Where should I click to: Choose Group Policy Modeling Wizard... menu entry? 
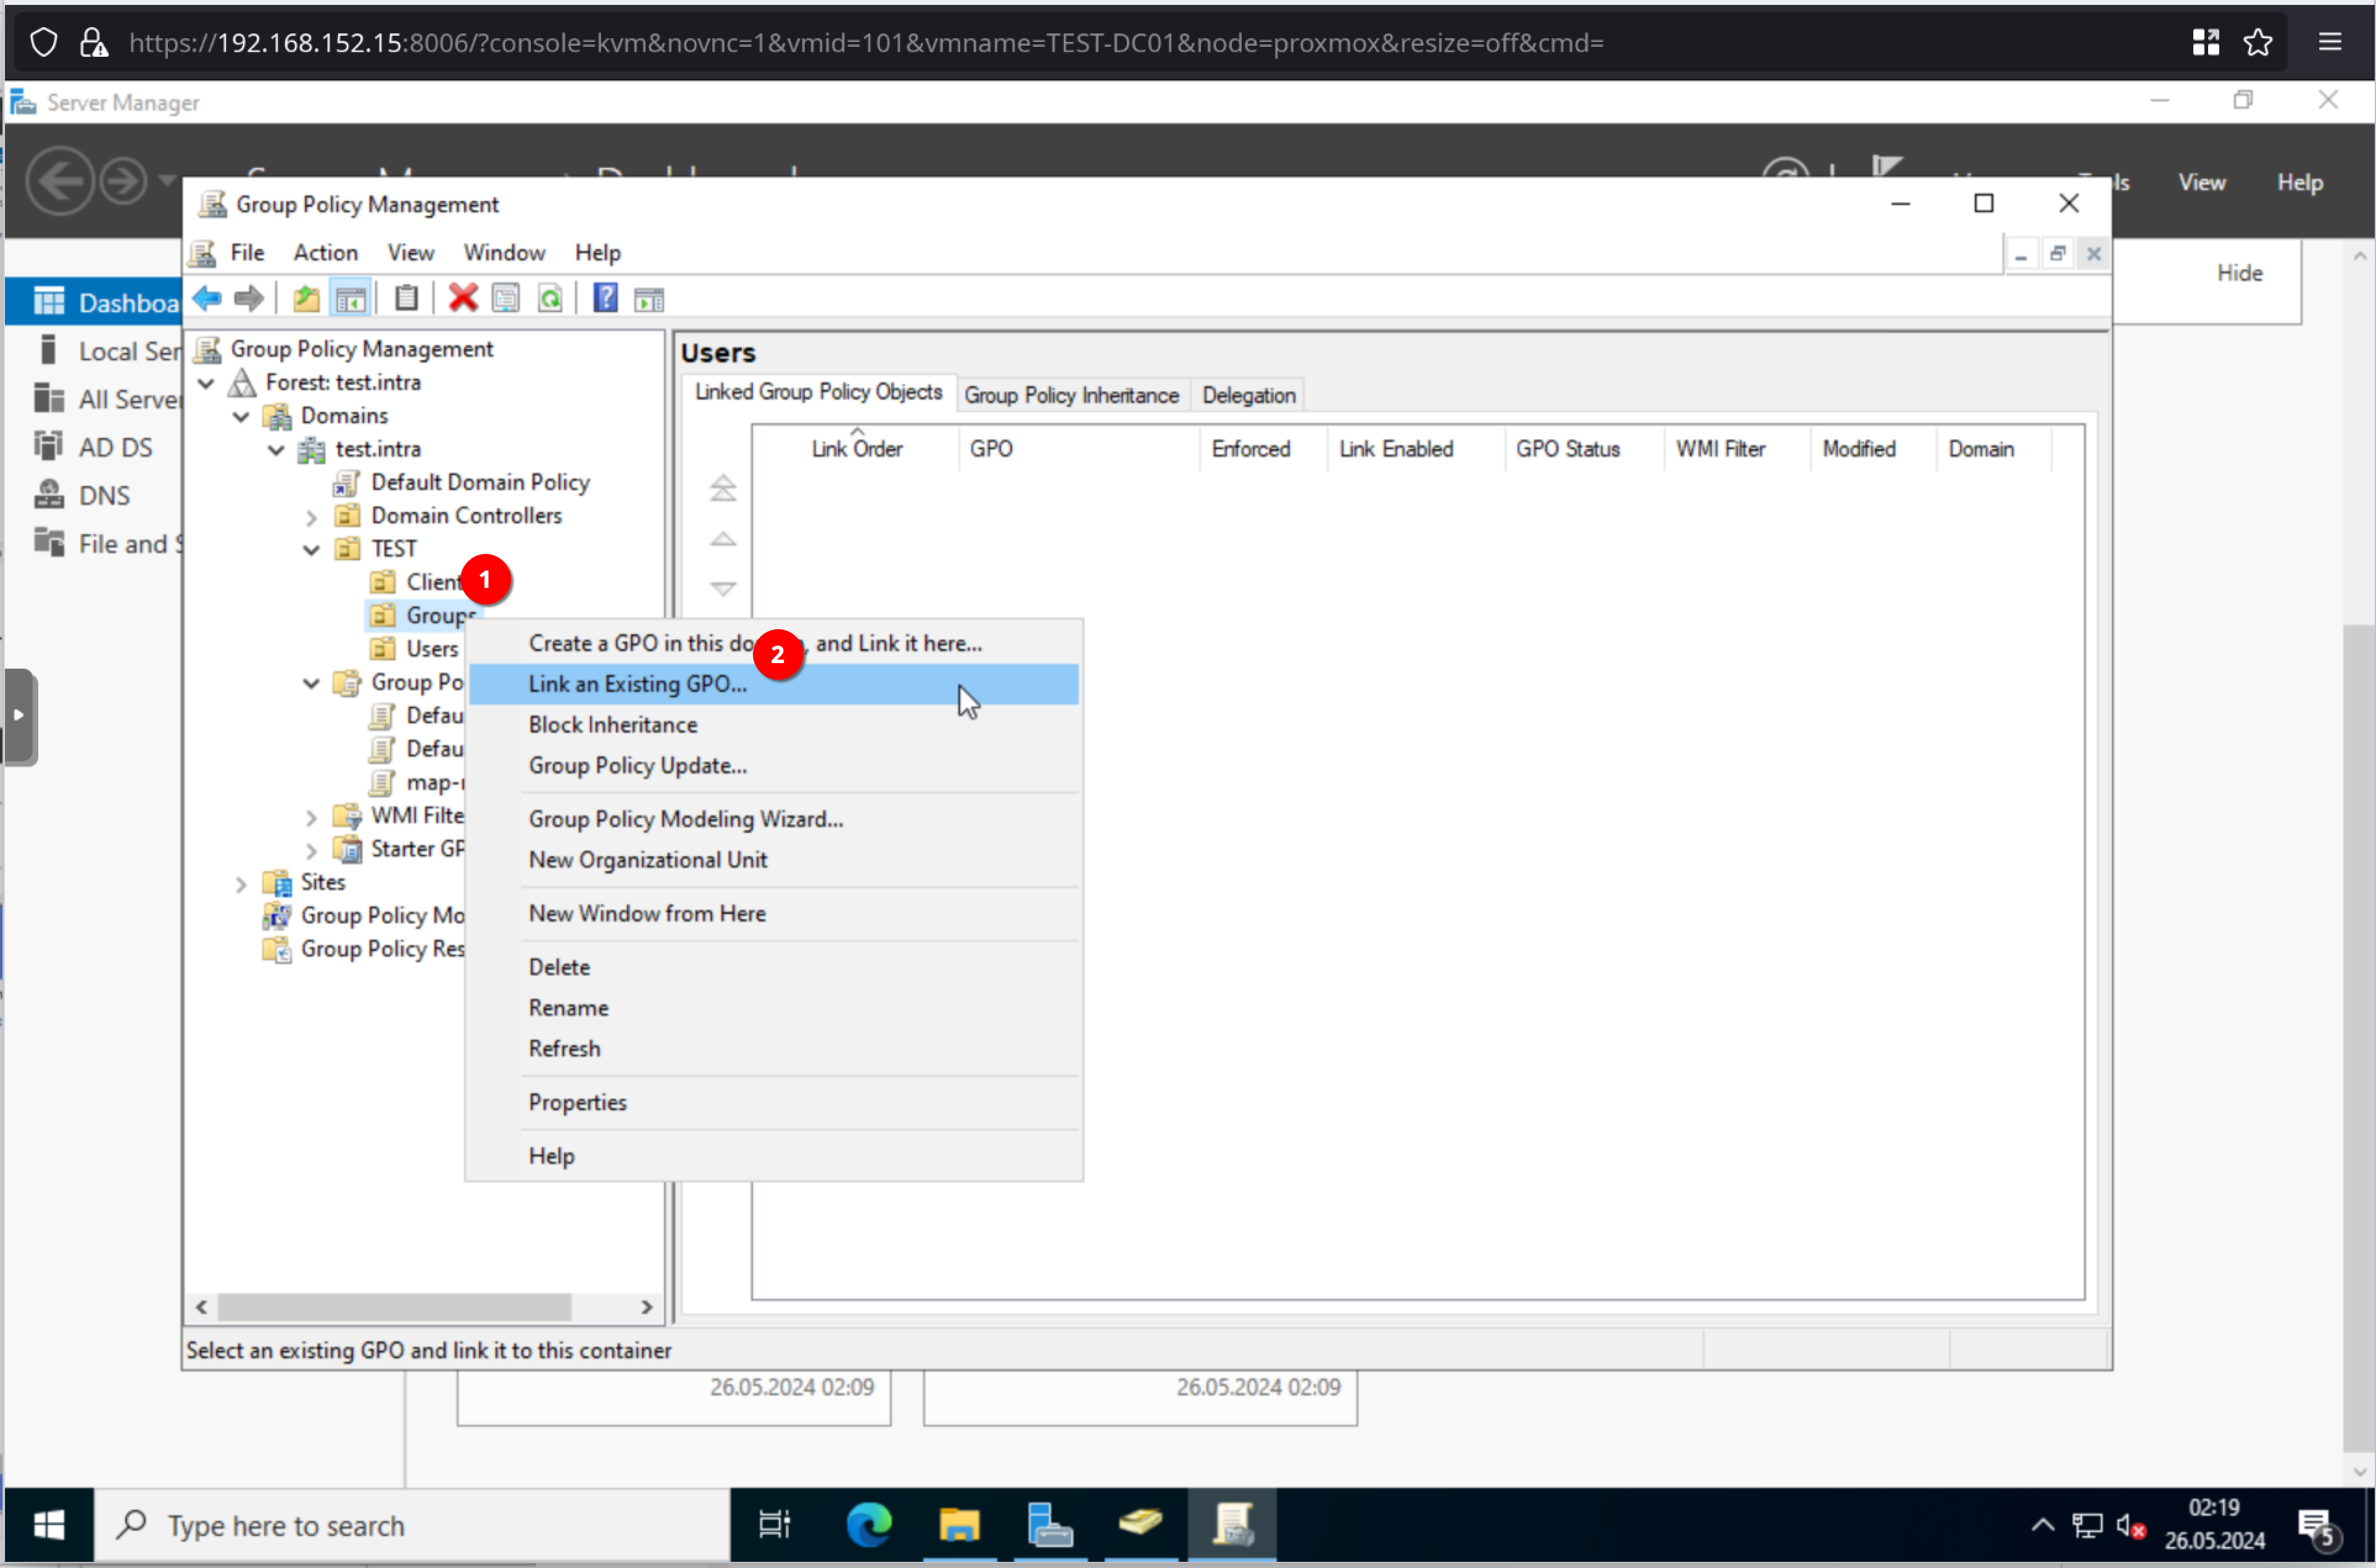tap(773, 819)
